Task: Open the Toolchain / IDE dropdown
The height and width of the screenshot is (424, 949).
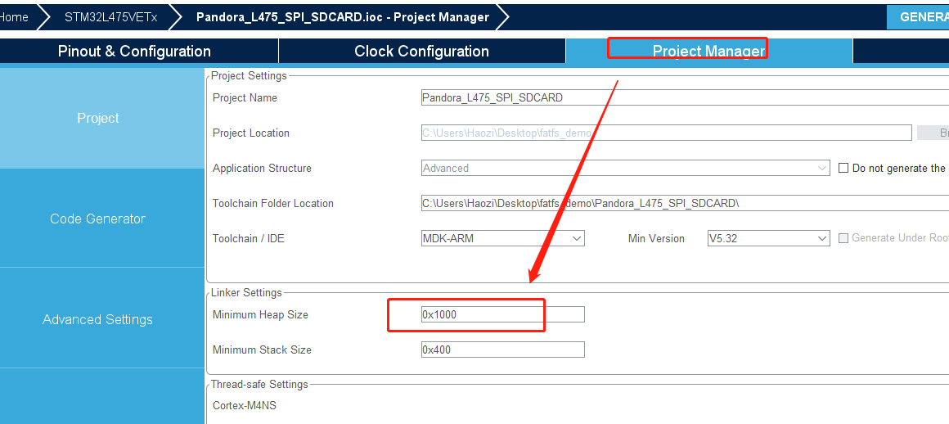Action: coord(503,238)
